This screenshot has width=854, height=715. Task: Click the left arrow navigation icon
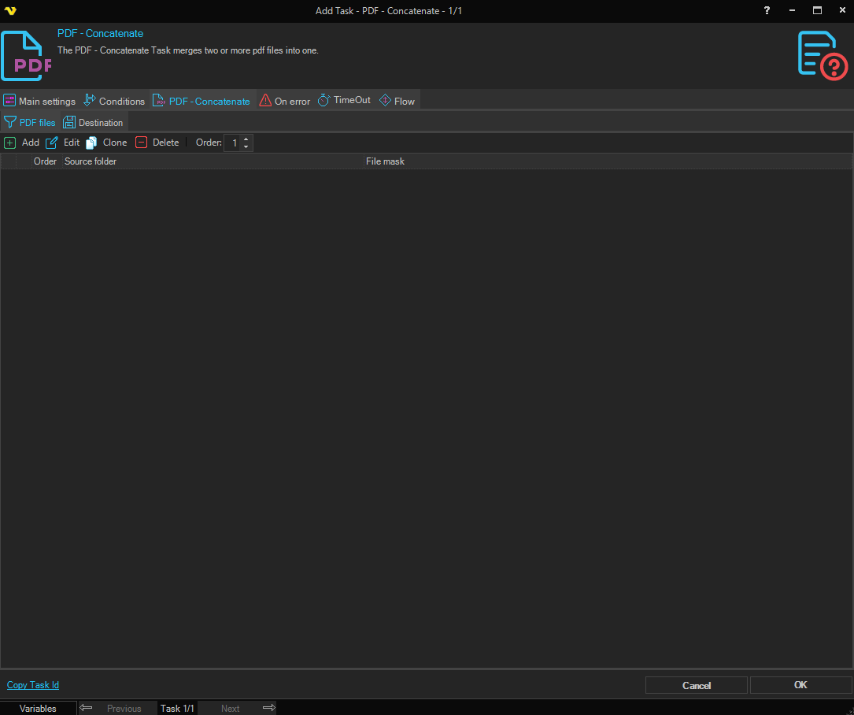86,707
